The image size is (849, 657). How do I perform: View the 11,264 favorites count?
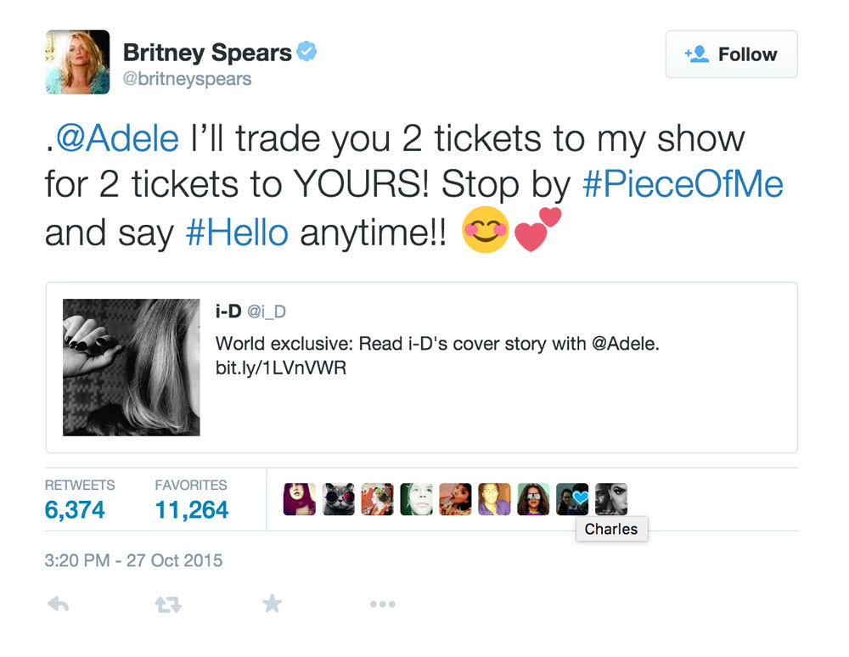191,509
